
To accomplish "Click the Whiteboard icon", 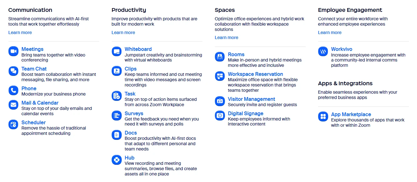I will tap(117, 51).
